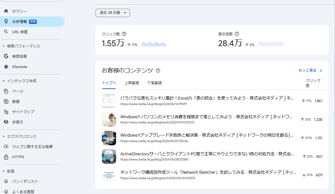Click the クリック数 help icon
335x194 pixels.
click(x=124, y=34)
